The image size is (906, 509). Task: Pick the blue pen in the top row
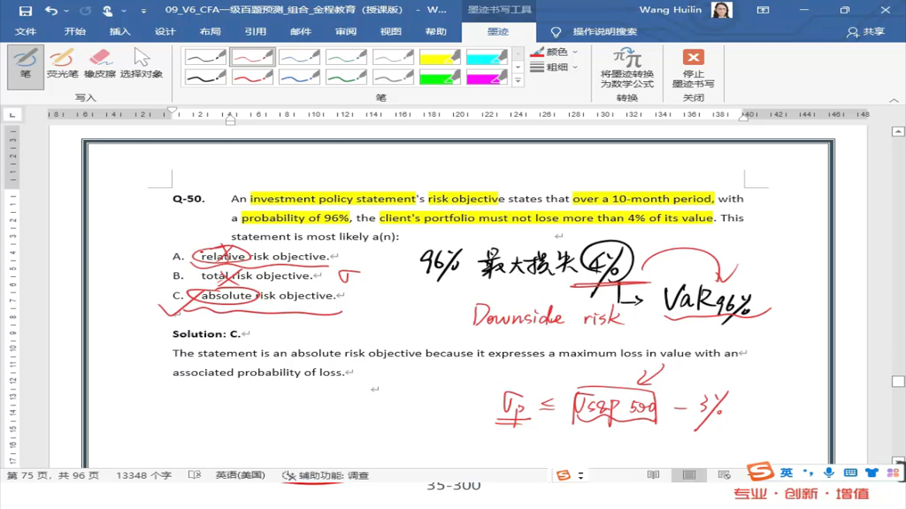coord(299,57)
